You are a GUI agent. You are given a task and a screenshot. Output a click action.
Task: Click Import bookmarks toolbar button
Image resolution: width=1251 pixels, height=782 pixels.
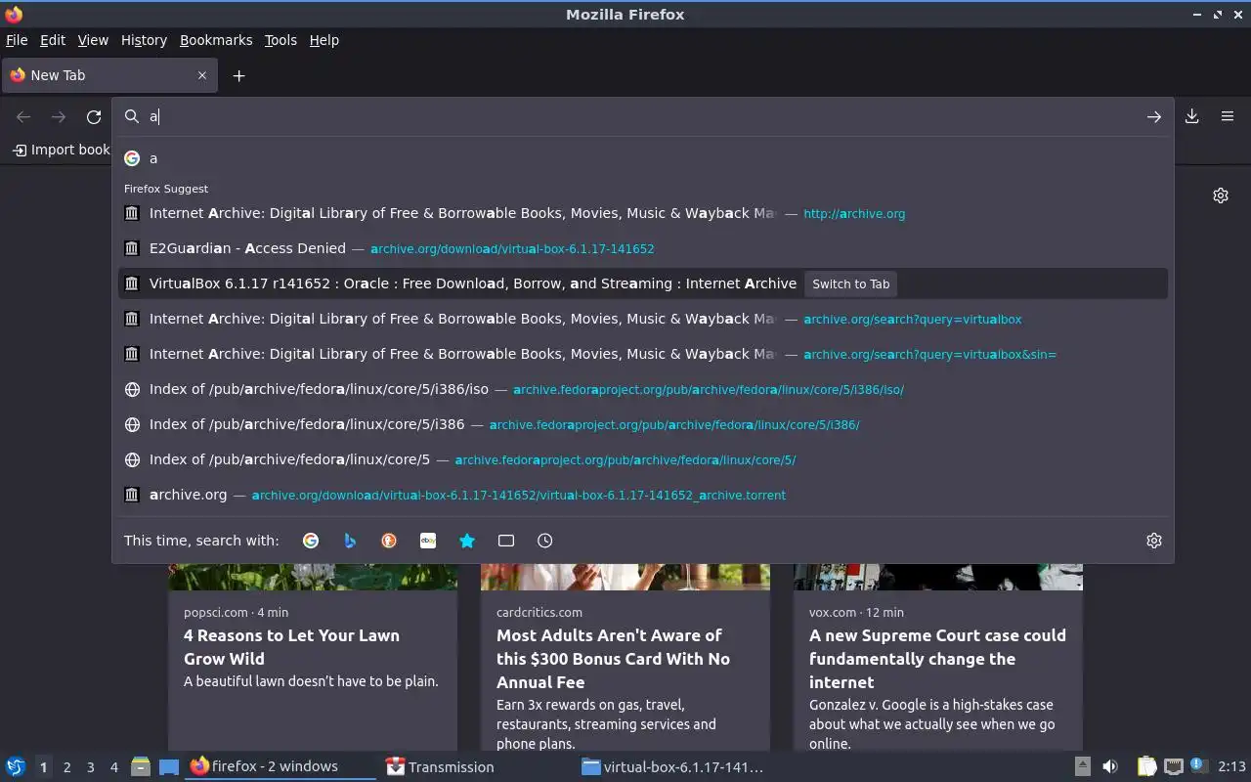click(x=61, y=150)
